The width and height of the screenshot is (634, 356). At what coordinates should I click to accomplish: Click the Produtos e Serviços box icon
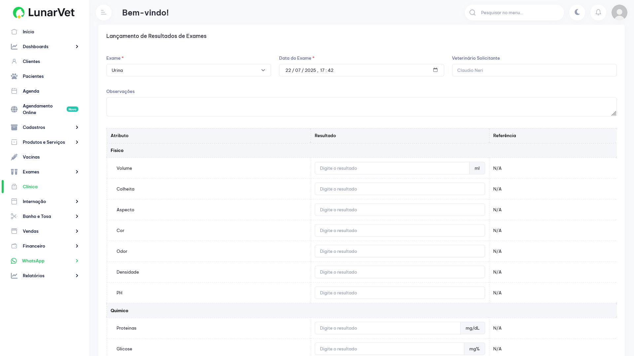pyautogui.click(x=14, y=142)
